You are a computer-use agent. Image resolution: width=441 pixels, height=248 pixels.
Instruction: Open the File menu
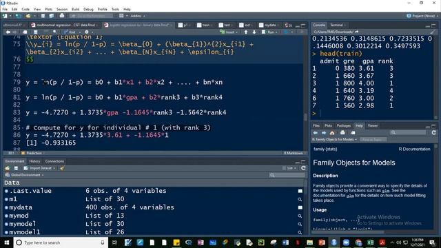point(5,9)
